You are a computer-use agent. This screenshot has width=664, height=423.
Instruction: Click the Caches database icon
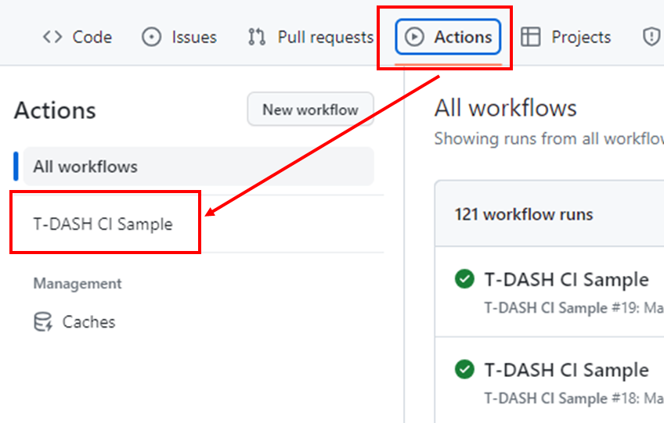[x=43, y=322]
